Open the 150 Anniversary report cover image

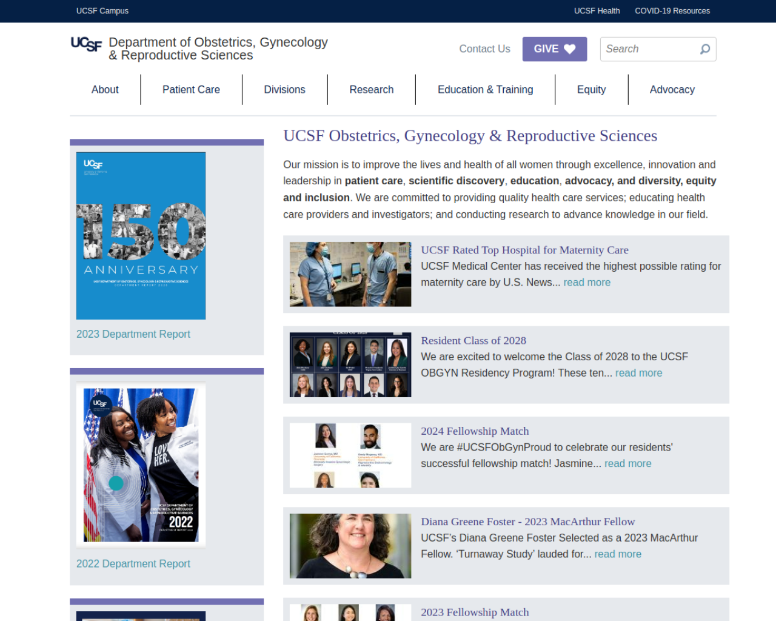[x=141, y=236]
